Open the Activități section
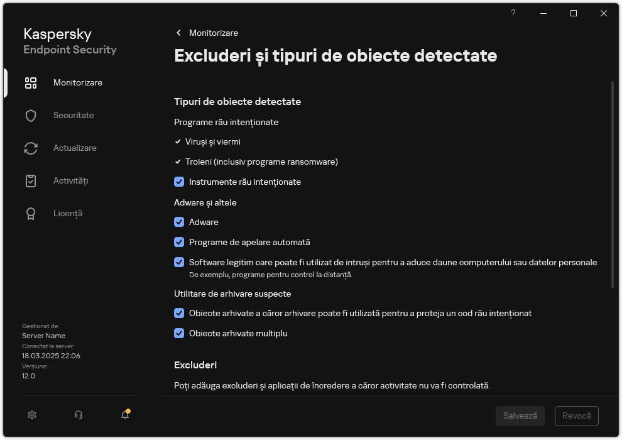The width and height of the screenshot is (622, 440). click(71, 180)
